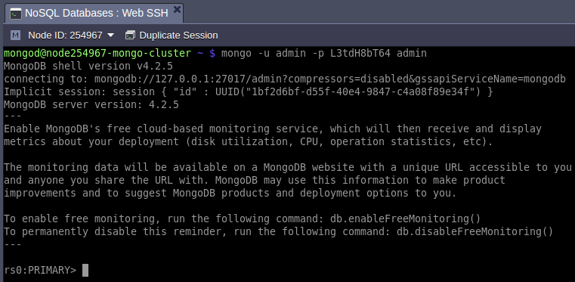The height and width of the screenshot is (282, 575).
Task: Click the rs0:PRIMARY> prompt text
Action: (40, 270)
